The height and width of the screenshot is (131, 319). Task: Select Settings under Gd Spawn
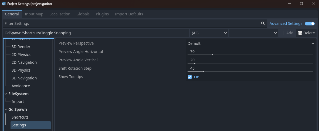(30, 125)
